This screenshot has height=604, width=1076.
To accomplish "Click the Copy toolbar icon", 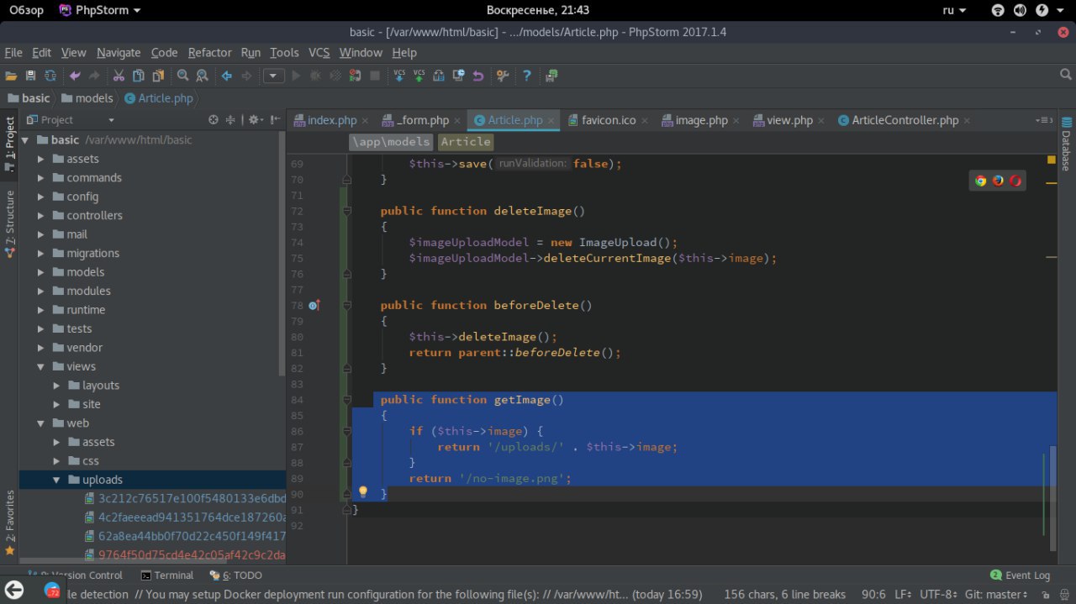I will click(139, 76).
